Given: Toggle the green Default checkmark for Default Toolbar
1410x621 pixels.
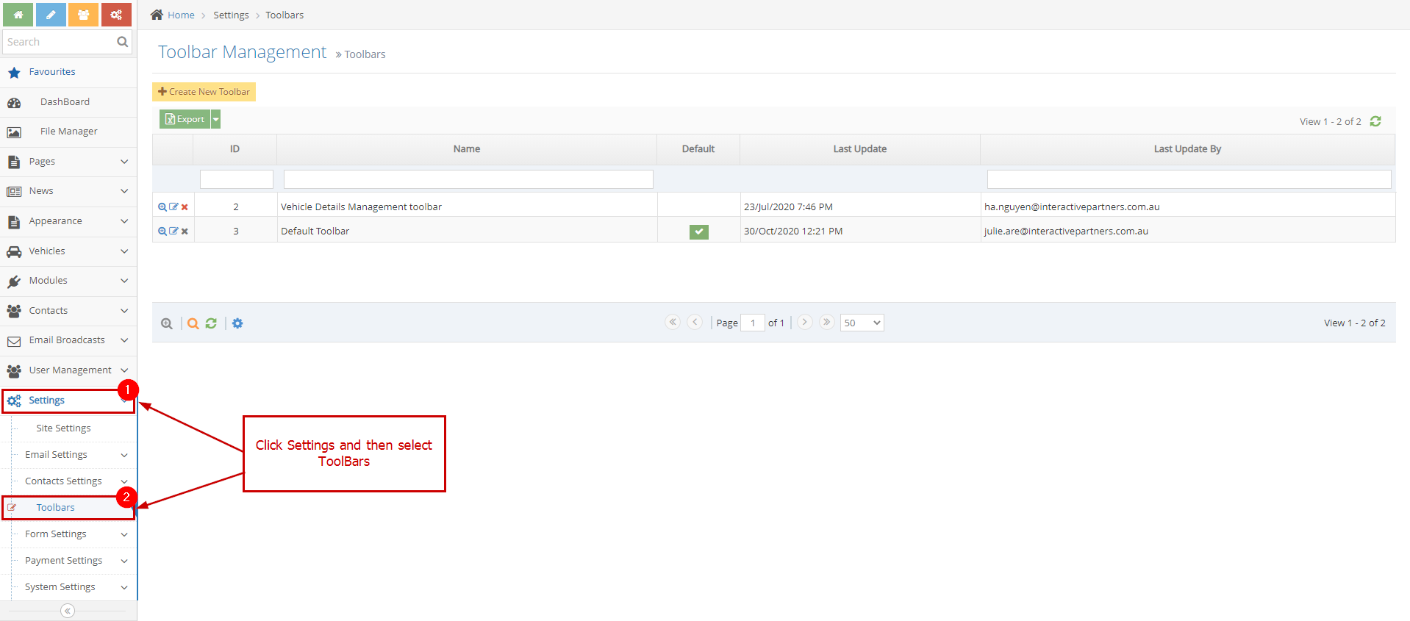Looking at the screenshot, I should click(698, 231).
